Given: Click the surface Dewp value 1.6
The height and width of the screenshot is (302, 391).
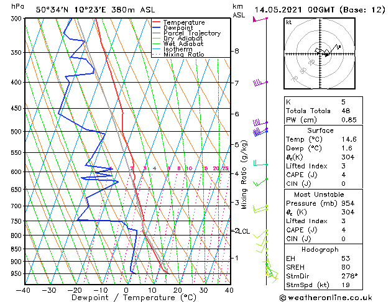Looking at the screenshot, I should (347, 149).
